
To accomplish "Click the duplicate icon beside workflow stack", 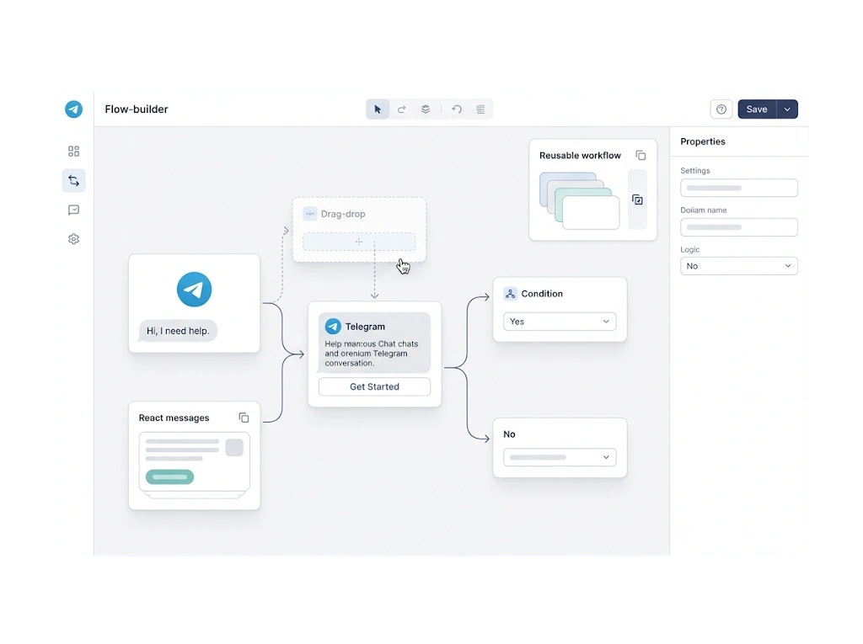I will 637,200.
